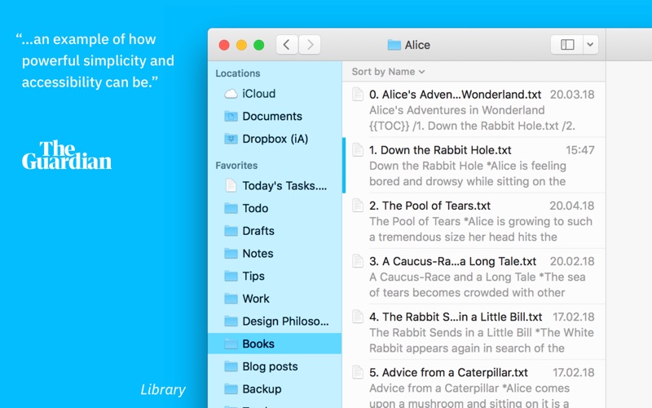Select iCloud cloud icon in Locations
Screen dimensions: 652x408
tap(231, 94)
